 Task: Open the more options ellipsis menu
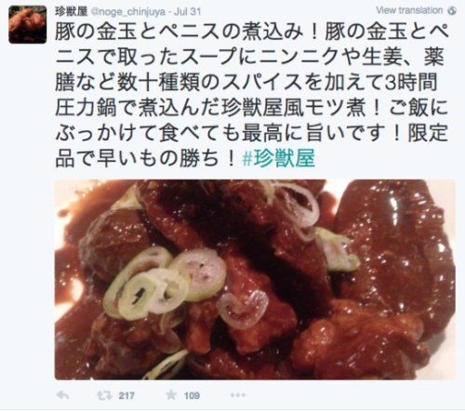pyautogui.click(x=238, y=395)
